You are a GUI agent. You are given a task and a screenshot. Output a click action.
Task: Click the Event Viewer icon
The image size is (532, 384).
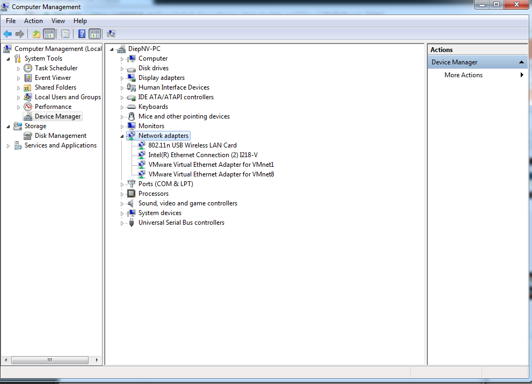point(28,78)
